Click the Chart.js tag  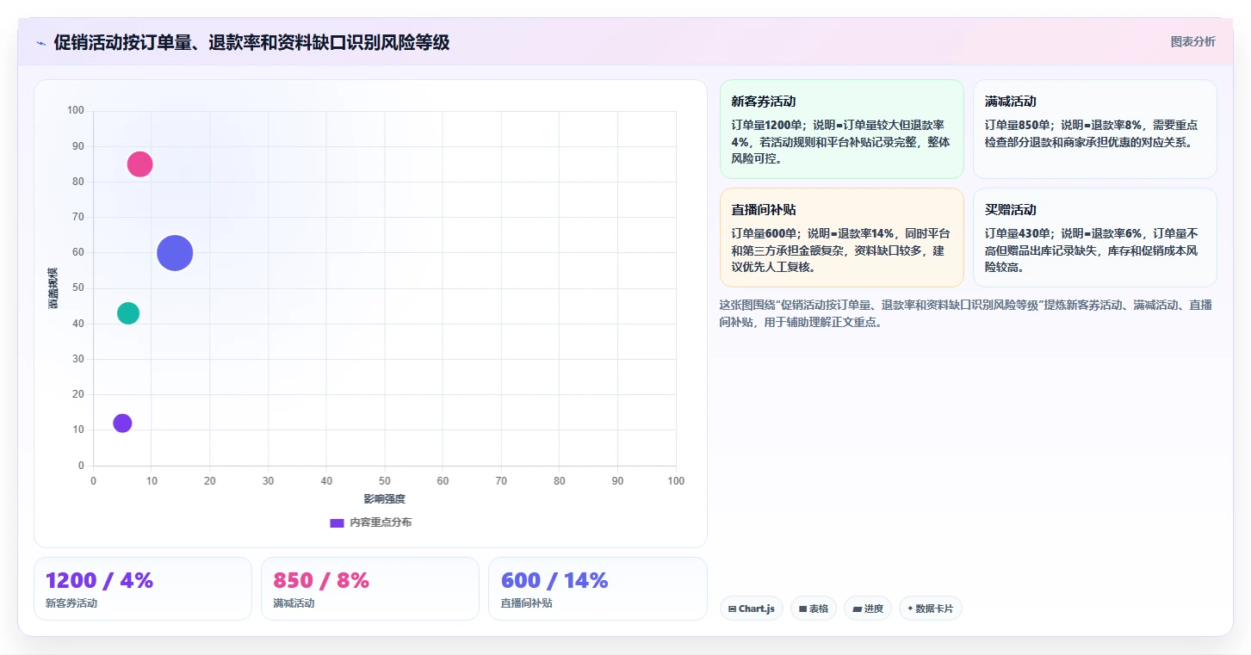pos(752,609)
